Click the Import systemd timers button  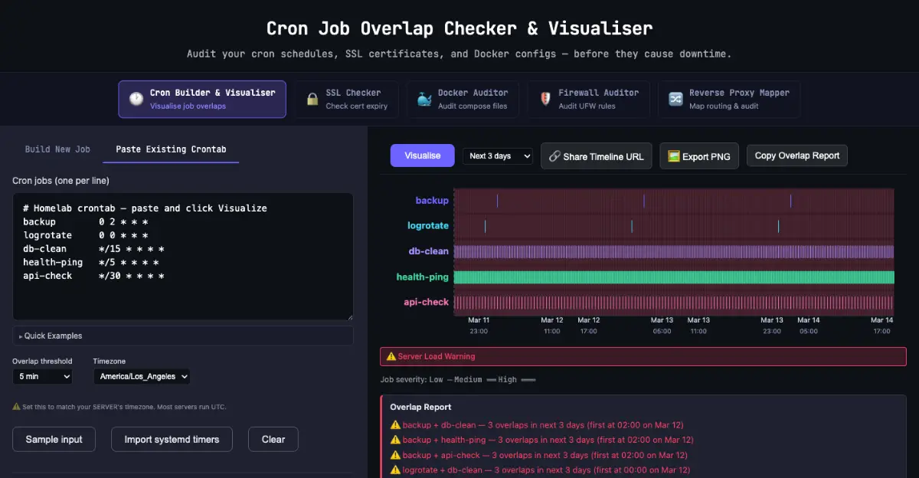pos(172,439)
